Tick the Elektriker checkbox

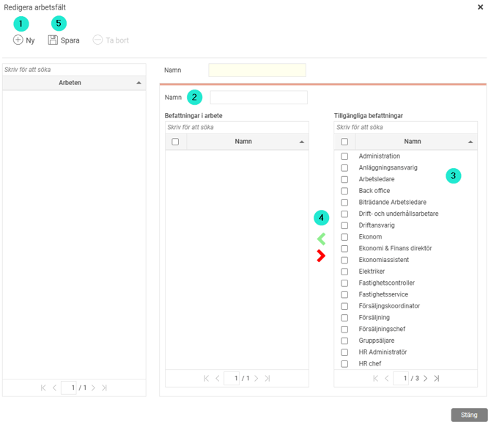point(344,272)
